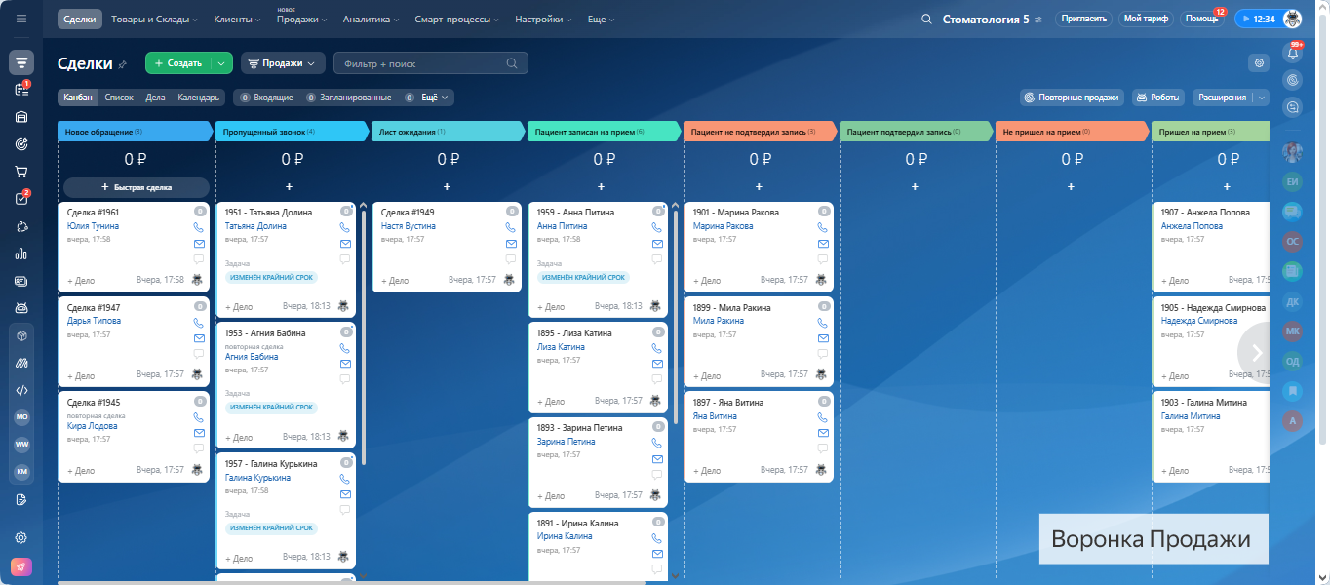Click email icon on 1895 - Лиза Катина card
Screen dimensions: 1330x585
coord(657,364)
